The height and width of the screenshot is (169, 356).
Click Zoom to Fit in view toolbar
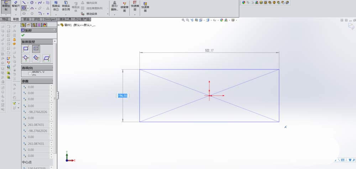(x=183, y=20)
